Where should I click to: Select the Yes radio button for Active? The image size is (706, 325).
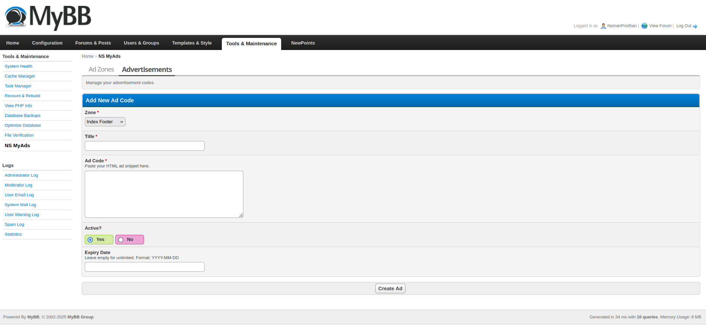point(90,240)
